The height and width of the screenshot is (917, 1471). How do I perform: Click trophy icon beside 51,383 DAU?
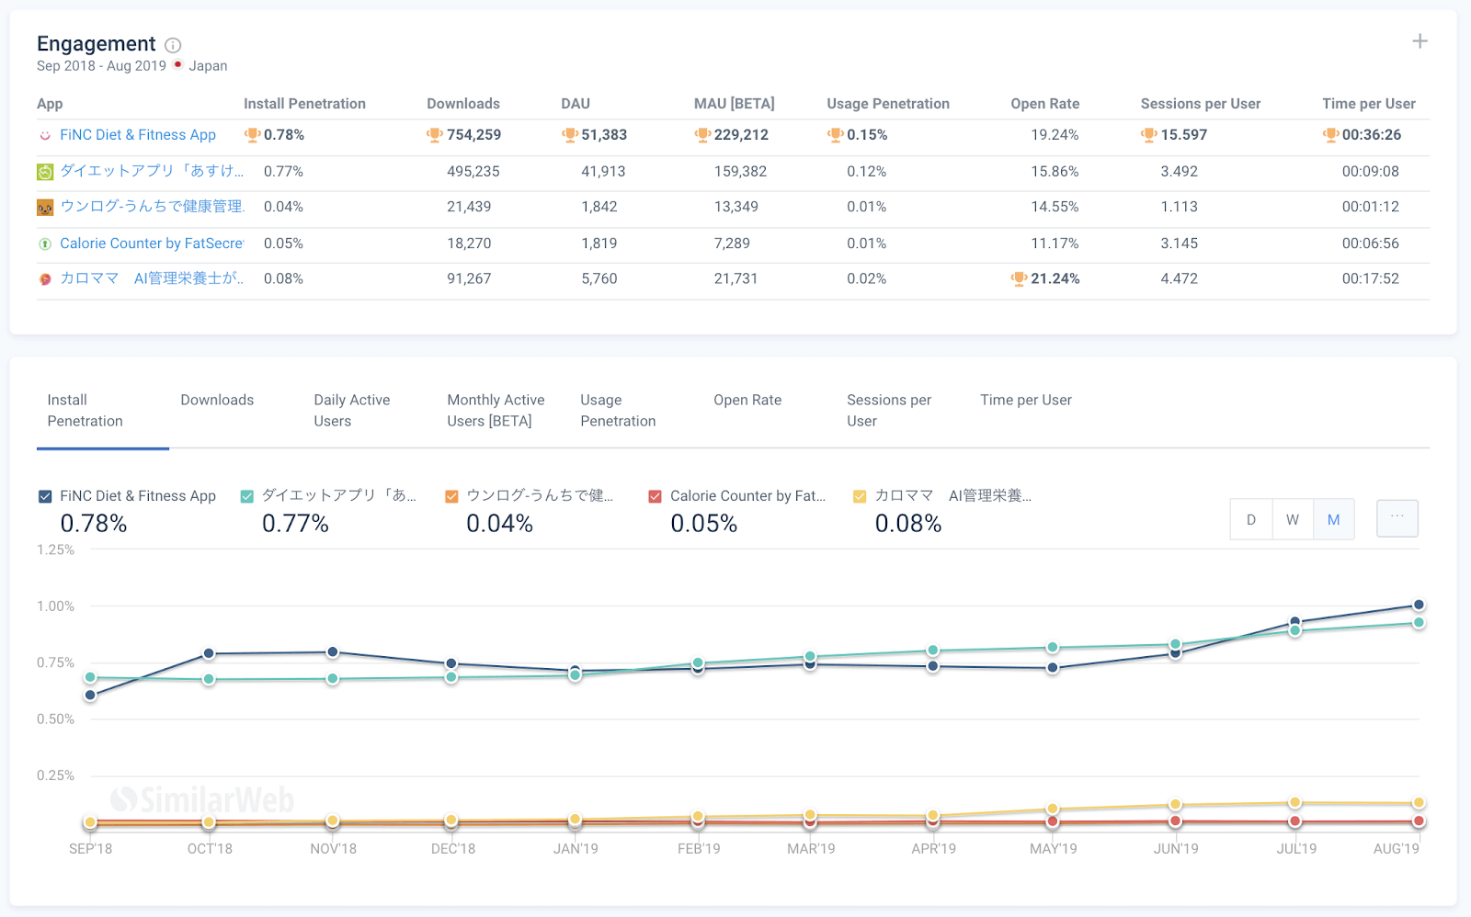coord(570,135)
